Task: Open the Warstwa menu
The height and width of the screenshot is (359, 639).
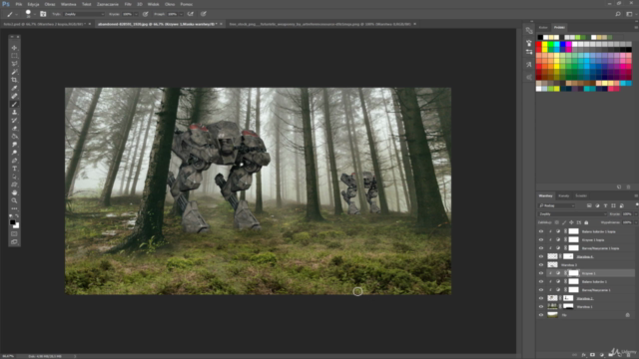Action: click(69, 4)
